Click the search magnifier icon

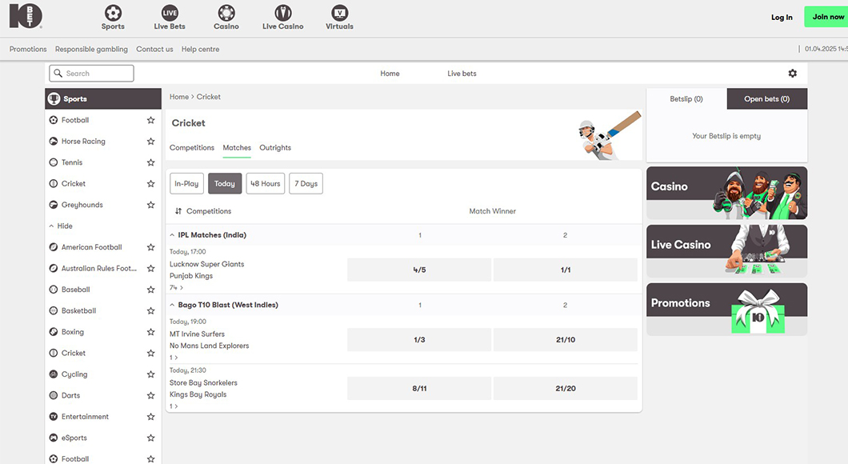pyautogui.click(x=58, y=73)
